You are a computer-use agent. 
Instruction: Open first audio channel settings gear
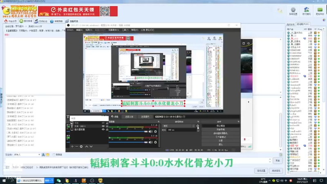pos(155,132)
